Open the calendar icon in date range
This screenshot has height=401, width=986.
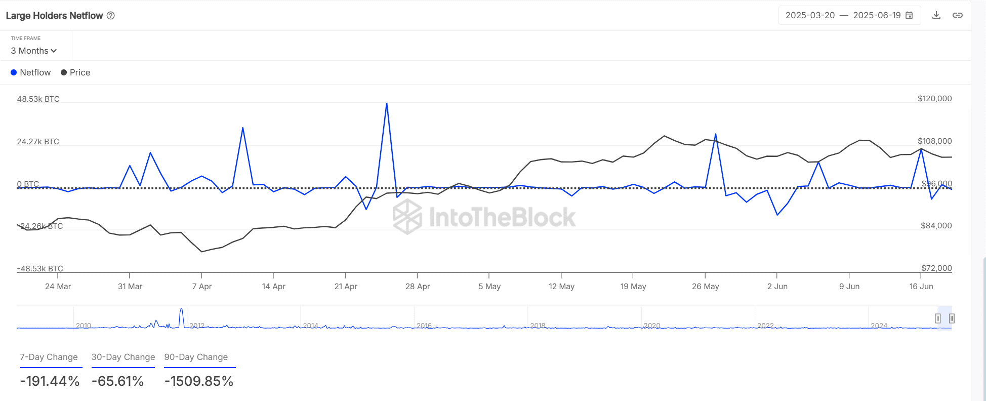(909, 15)
